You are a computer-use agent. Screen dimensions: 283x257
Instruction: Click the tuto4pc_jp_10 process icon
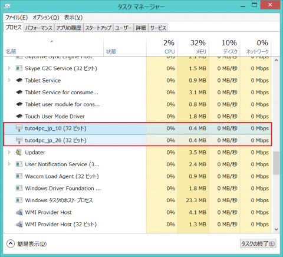[19, 128]
